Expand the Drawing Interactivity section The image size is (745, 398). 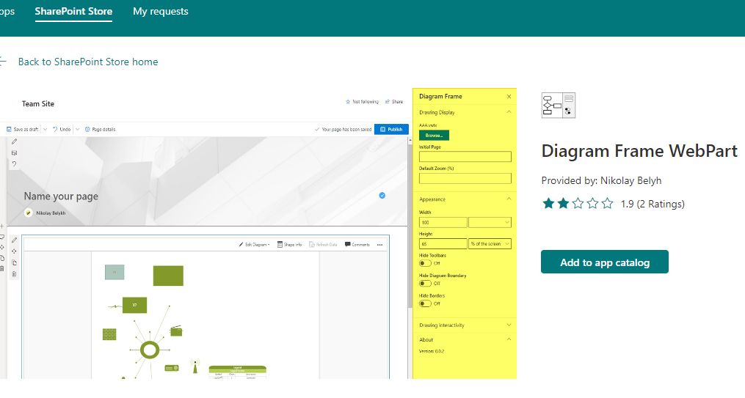pos(509,325)
